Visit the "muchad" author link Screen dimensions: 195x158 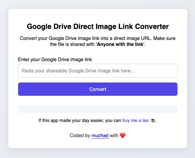(x=100, y=136)
